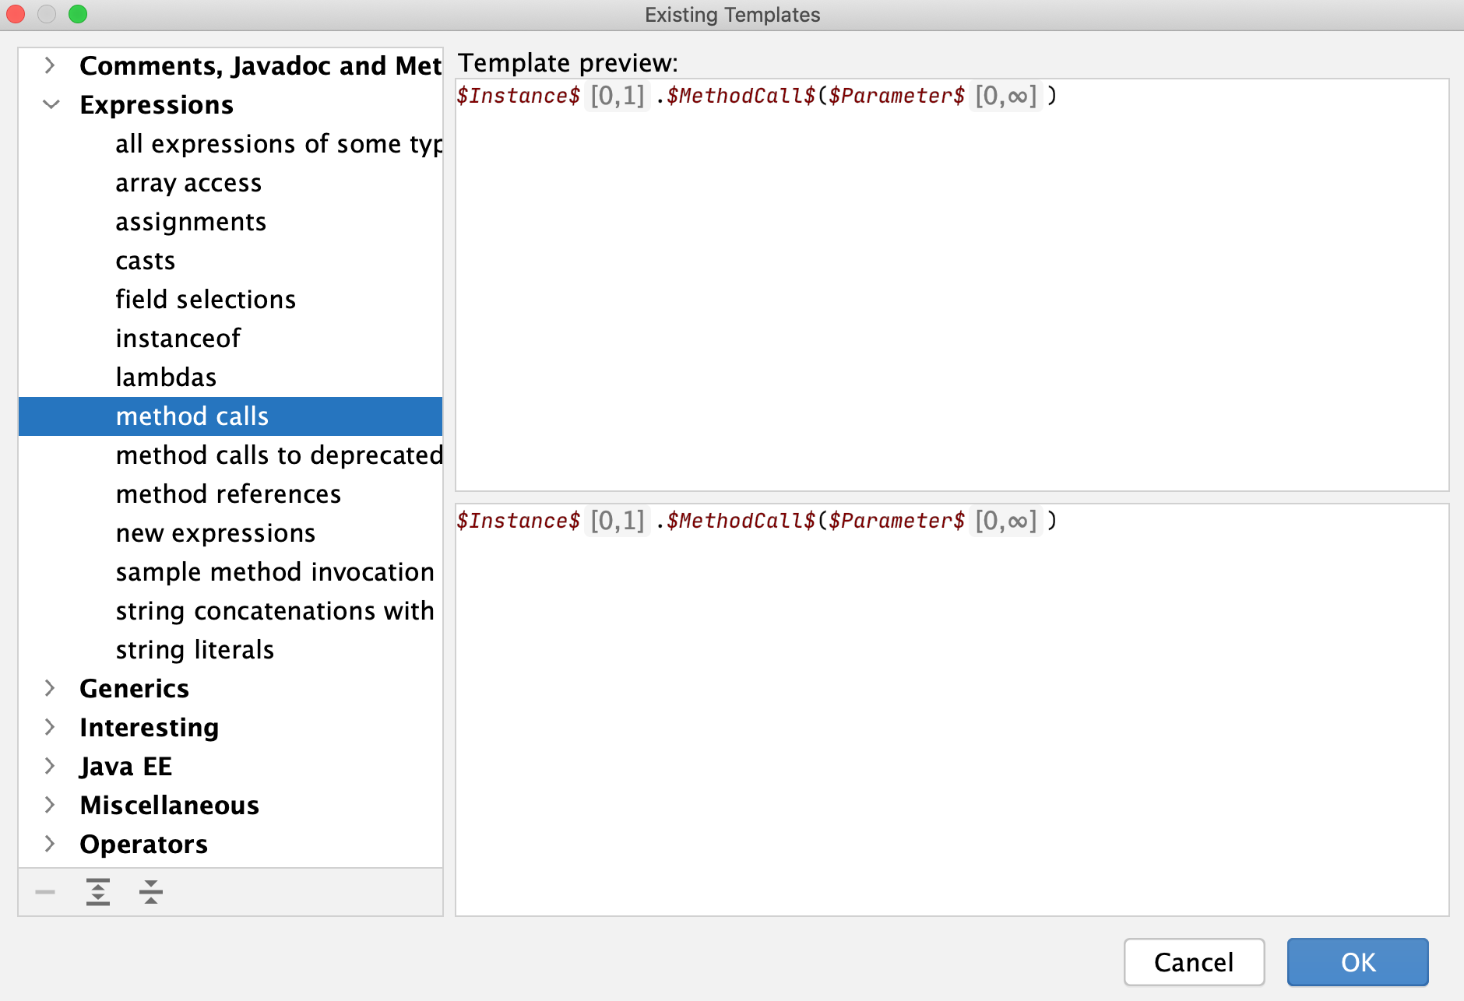The image size is (1464, 1001).
Task: Expand the Comments, Javadoc and Met category
Action: (51, 65)
